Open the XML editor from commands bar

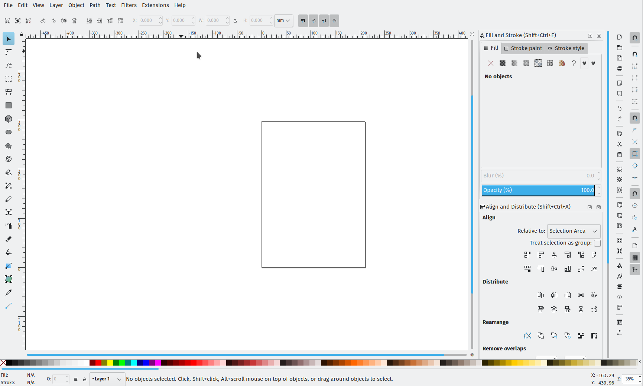(620, 297)
